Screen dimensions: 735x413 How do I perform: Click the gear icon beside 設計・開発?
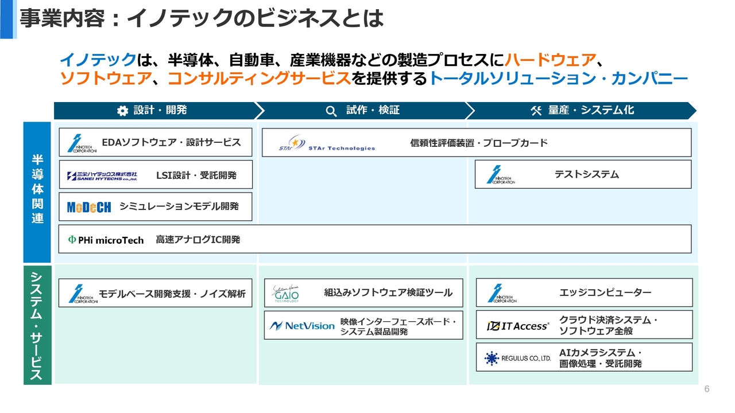coord(122,111)
